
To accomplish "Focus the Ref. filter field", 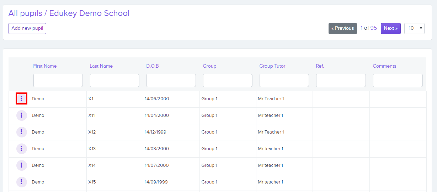I will coord(341,80).
